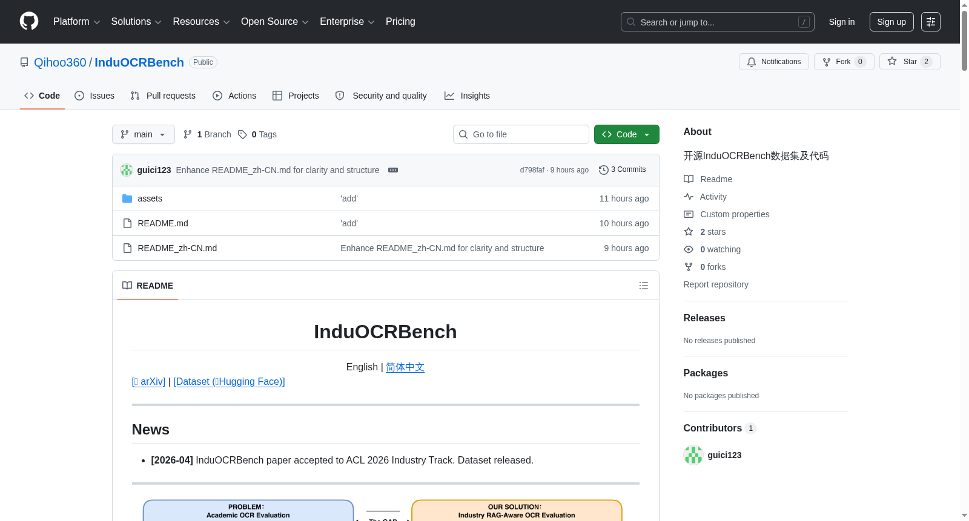969x521 pixels.
Task: Open the Projects tab
Action: 296,96
